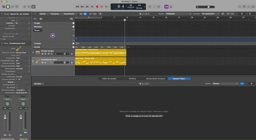The width and height of the screenshot is (256, 140).
Task: Click the waveform zoom button
Action: click(x=223, y=14)
